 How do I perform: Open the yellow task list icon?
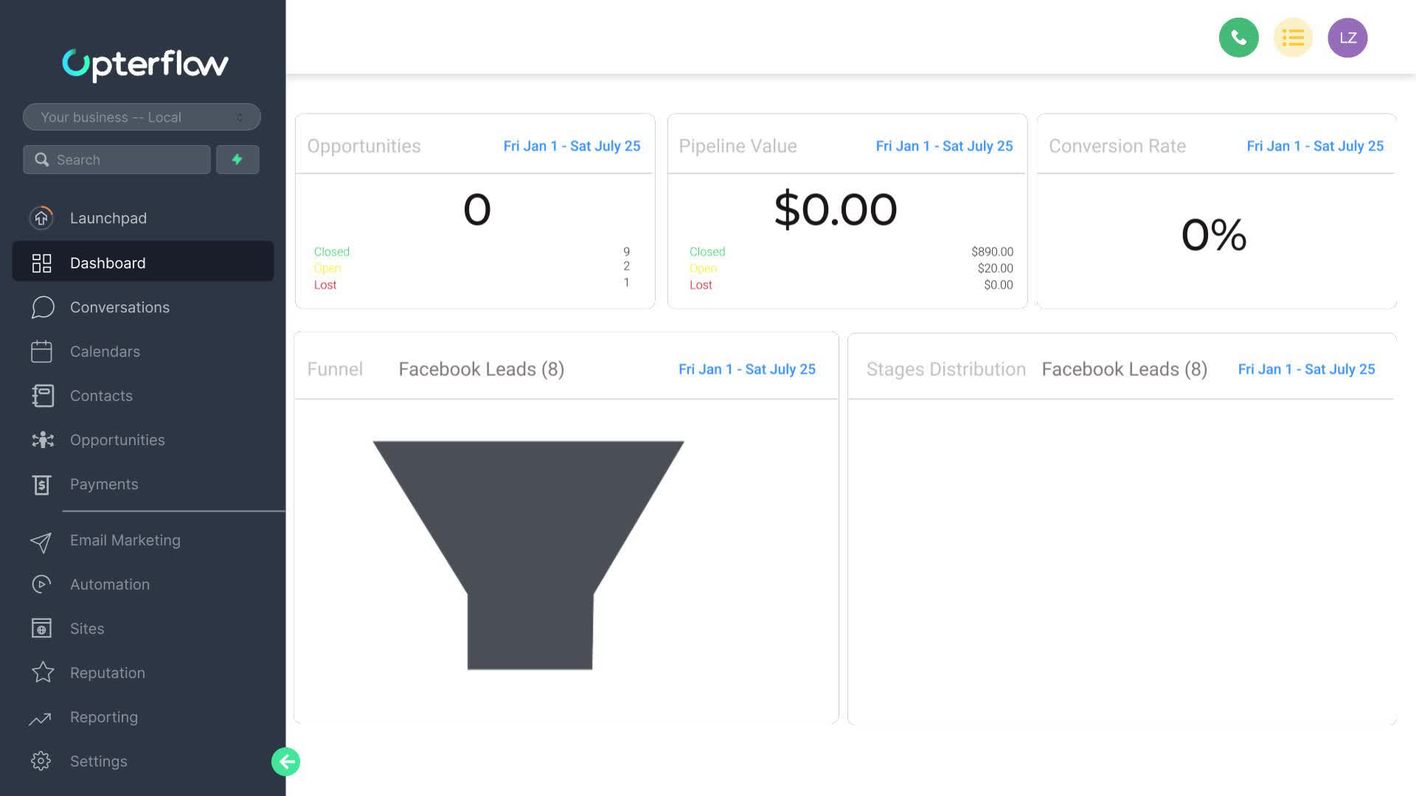[x=1293, y=38]
